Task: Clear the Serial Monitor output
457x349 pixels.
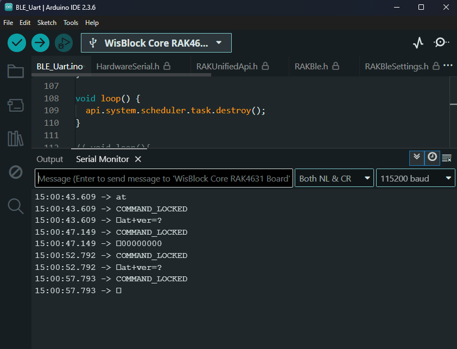Action: tap(447, 158)
